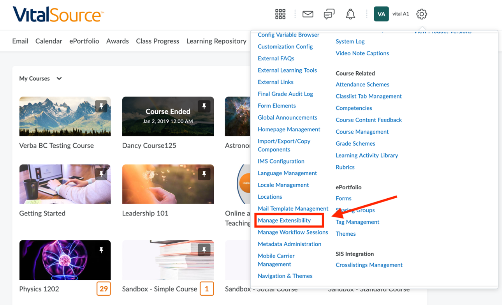This screenshot has height=307, width=503.
Task: Open Course Management
Action: (362, 132)
